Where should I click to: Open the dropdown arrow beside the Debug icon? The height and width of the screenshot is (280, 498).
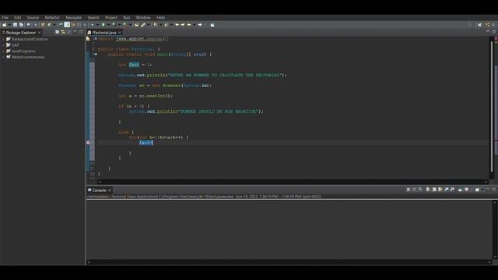tap(98, 25)
